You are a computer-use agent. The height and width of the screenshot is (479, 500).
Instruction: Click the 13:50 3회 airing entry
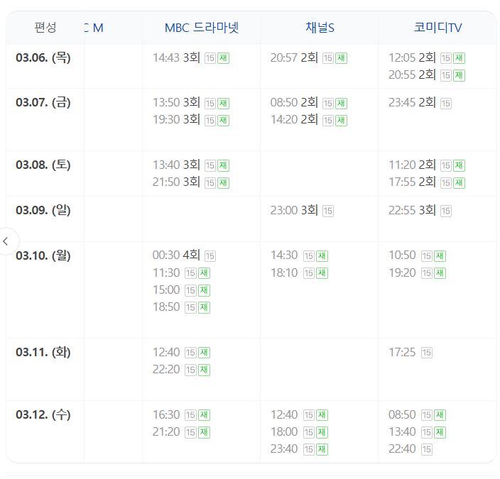(x=176, y=103)
